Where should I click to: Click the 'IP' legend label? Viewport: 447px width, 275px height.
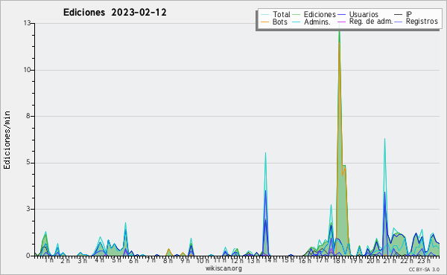pos(409,14)
